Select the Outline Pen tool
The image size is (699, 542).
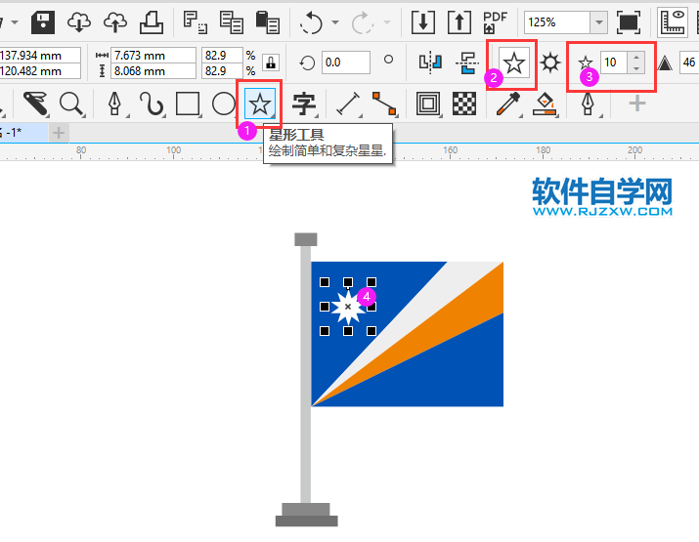588,104
